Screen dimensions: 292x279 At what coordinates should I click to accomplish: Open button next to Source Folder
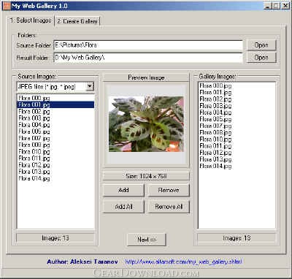click(x=261, y=45)
